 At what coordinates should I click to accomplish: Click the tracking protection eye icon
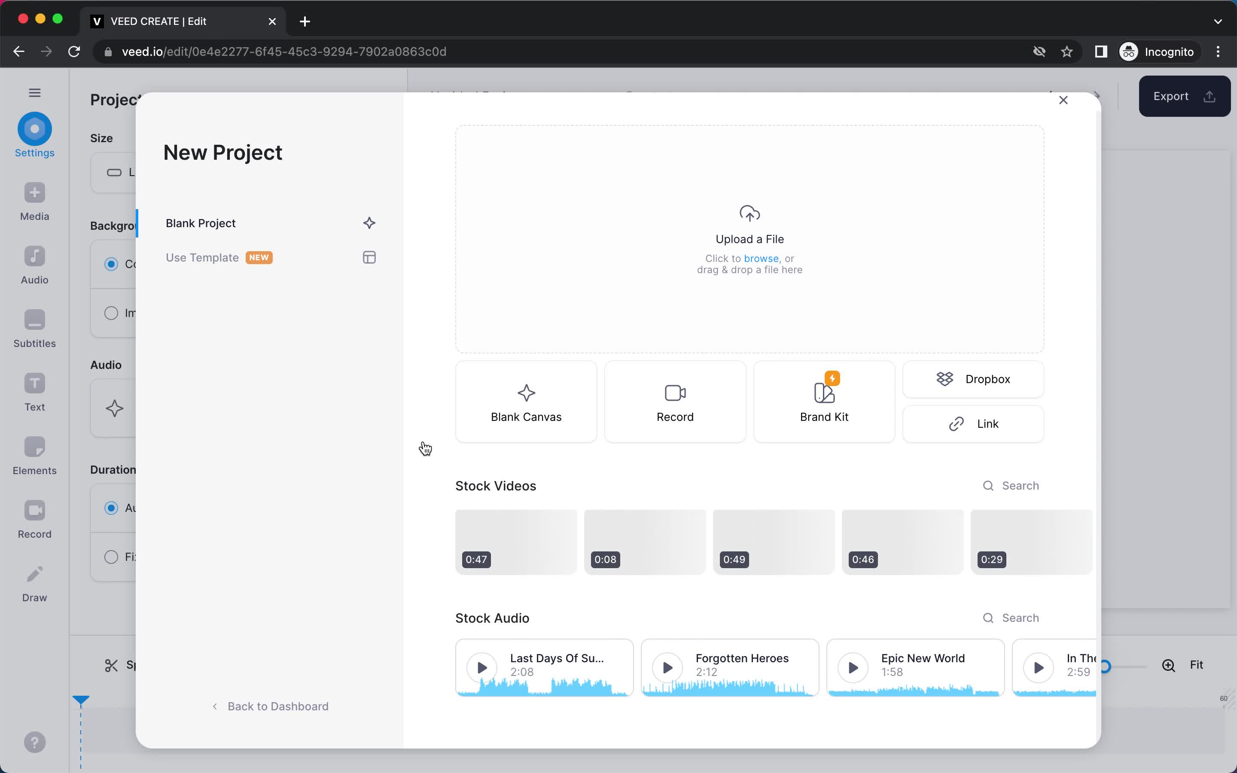1039,52
